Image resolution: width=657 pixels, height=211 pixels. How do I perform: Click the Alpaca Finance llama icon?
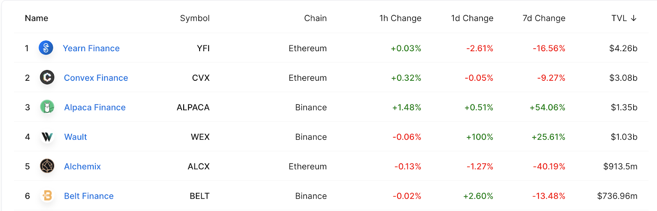tap(47, 107)
